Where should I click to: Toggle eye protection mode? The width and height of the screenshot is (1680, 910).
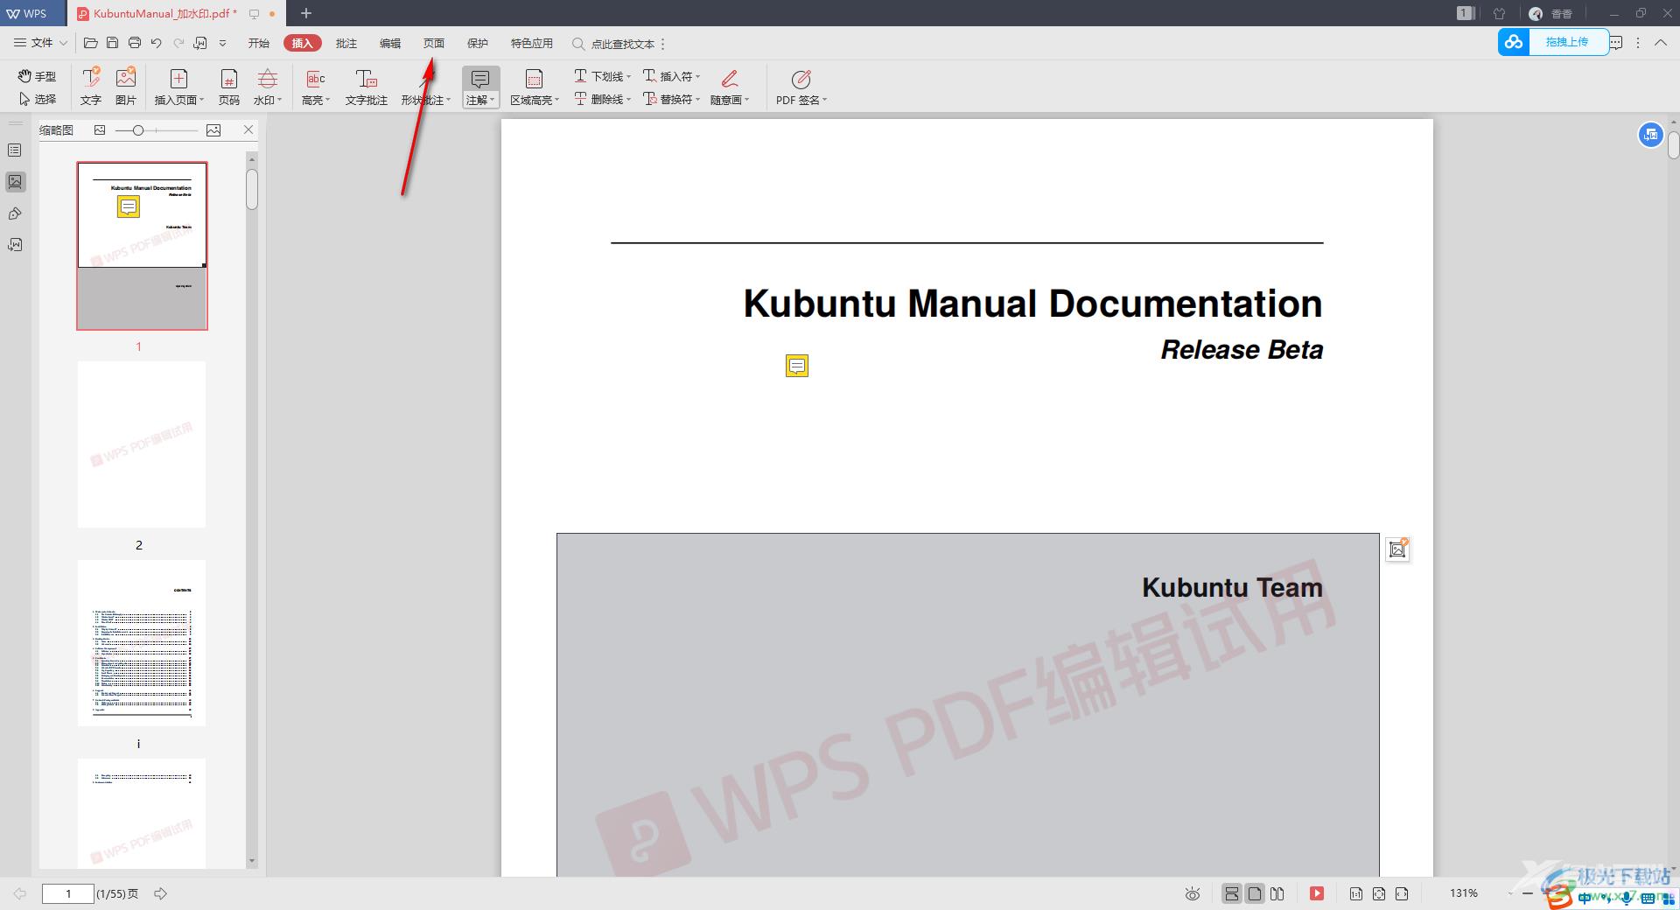tap(1193, 893)
